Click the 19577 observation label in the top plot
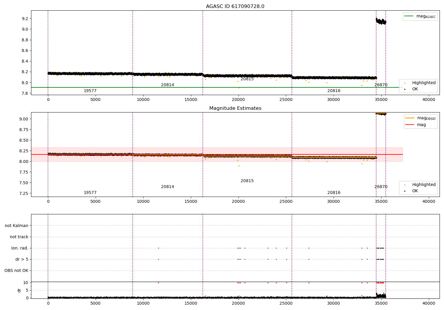The height and width of the screenshot is (310, 444). (90, 91)
